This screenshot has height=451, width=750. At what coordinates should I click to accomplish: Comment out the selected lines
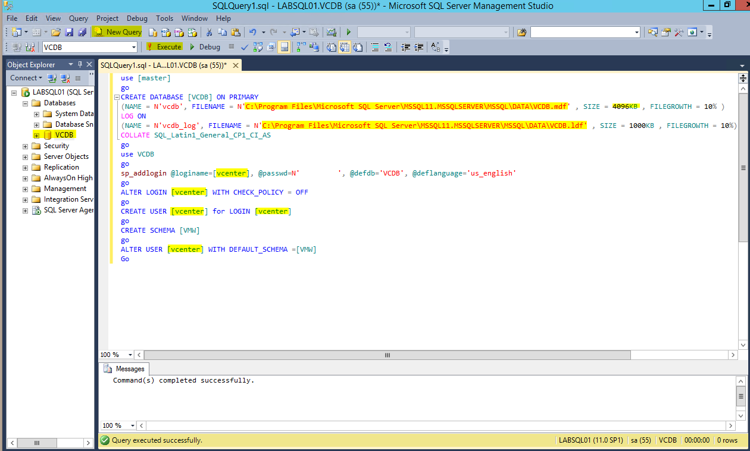375,46
